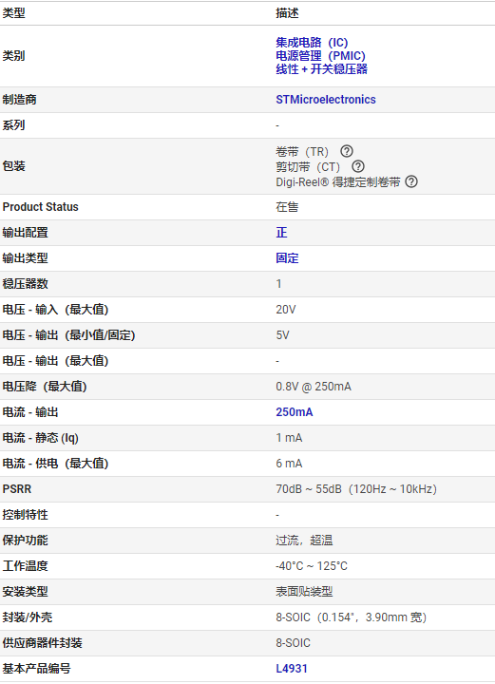Click the 8-SOIC supplier package value
The height and width of the screenshot is (684, 495).
[x=293, y=643]
